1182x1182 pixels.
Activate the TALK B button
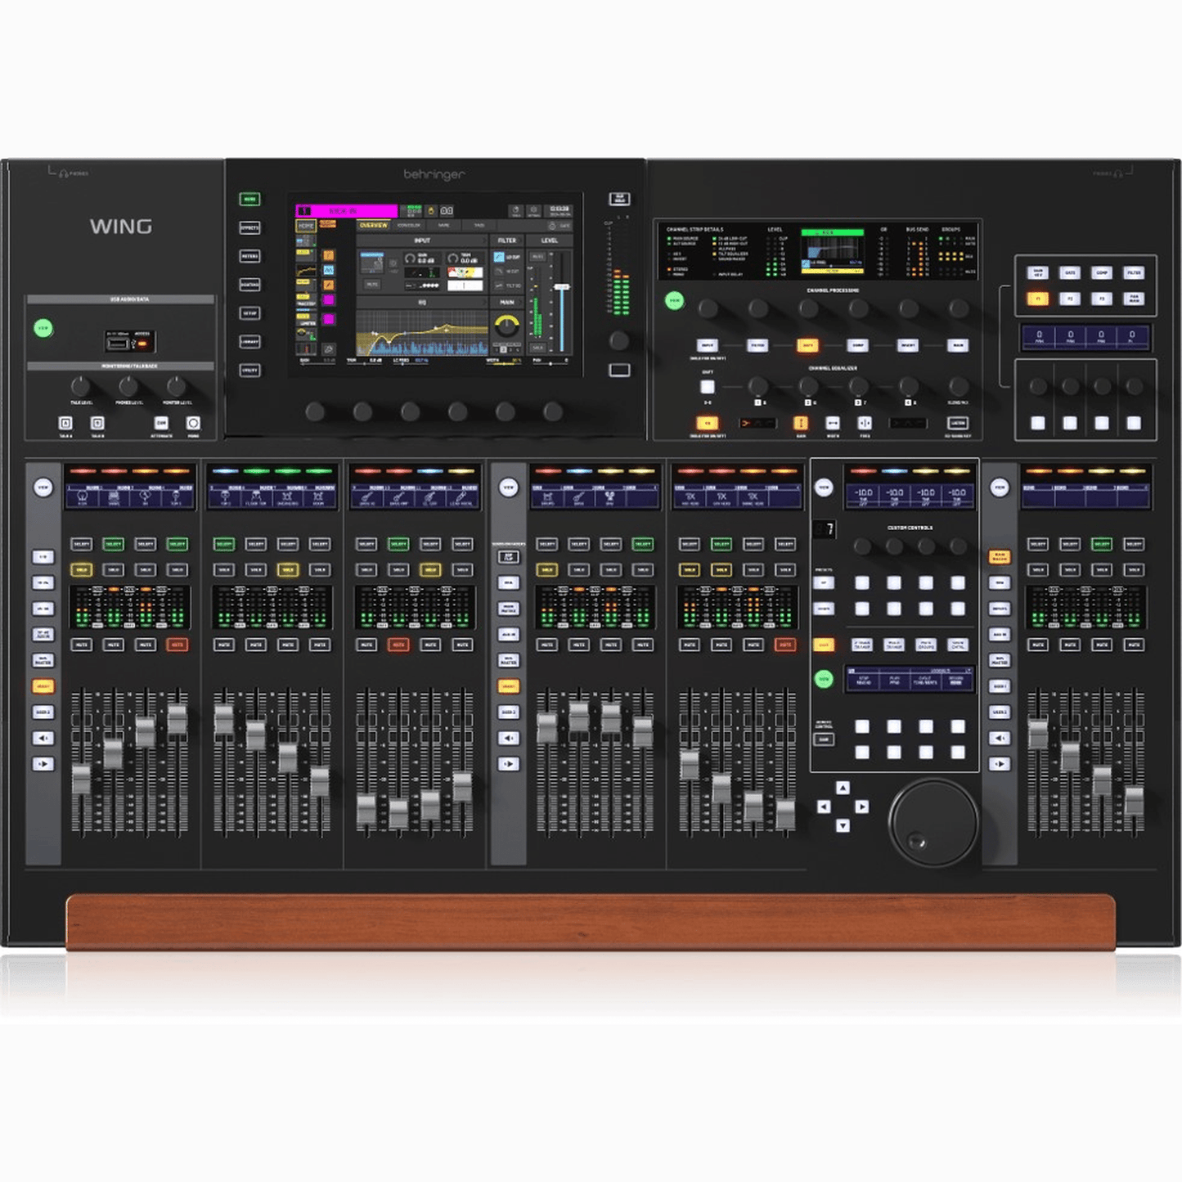pyautogui.click(x=97, y=423)
